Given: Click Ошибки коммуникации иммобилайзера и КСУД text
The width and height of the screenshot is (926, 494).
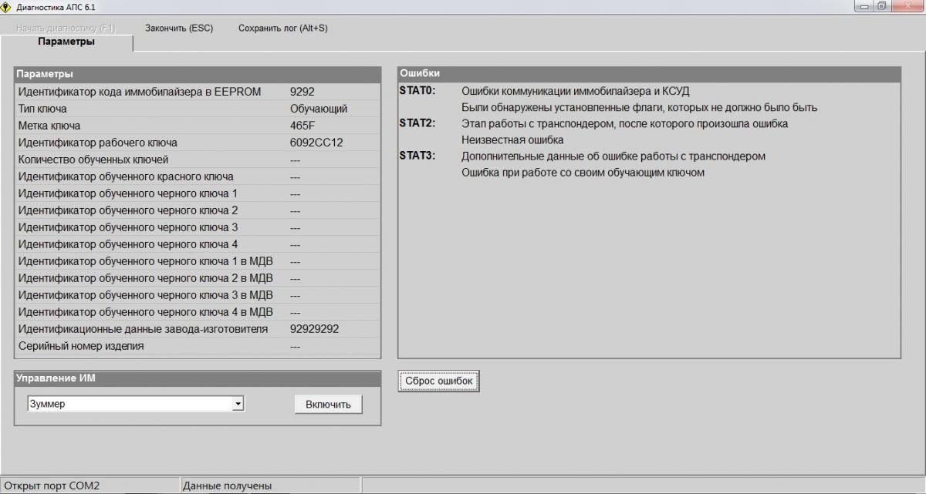Looking at the screenshot, I should tap(576, 91).
